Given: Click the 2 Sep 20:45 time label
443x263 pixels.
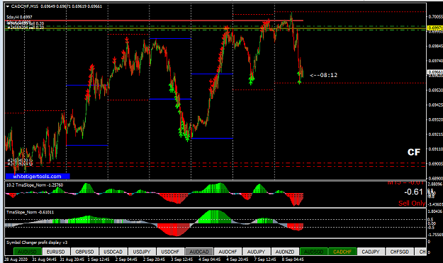Looking at the screenshot, I should click(x=154, y=259).
